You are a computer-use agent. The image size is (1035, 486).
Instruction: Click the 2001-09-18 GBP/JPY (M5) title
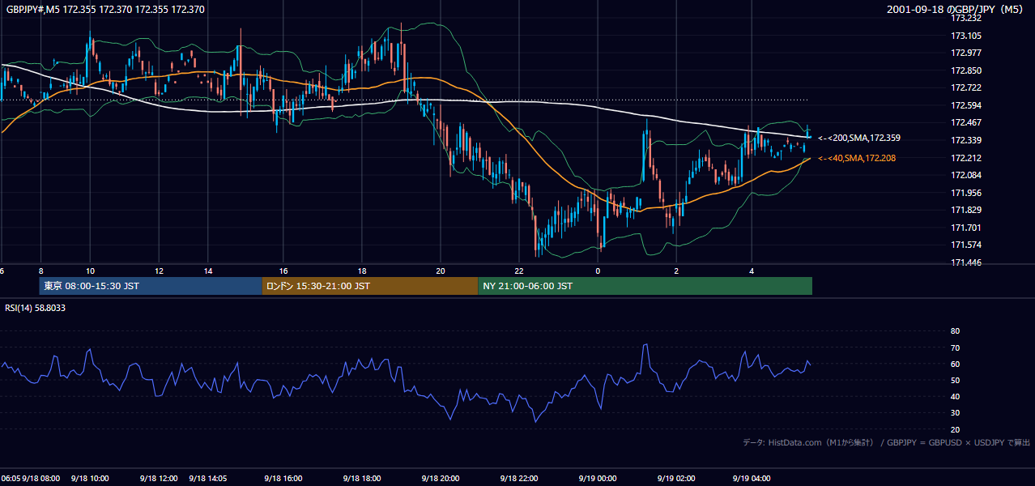click(x=955, y=10)
